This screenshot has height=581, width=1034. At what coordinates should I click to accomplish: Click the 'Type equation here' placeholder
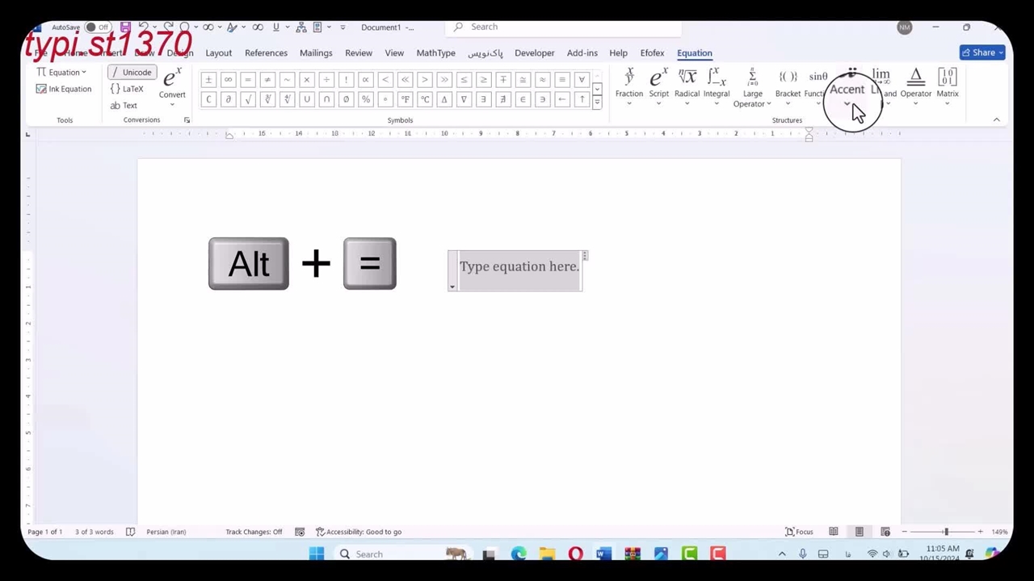coord(519,267)
